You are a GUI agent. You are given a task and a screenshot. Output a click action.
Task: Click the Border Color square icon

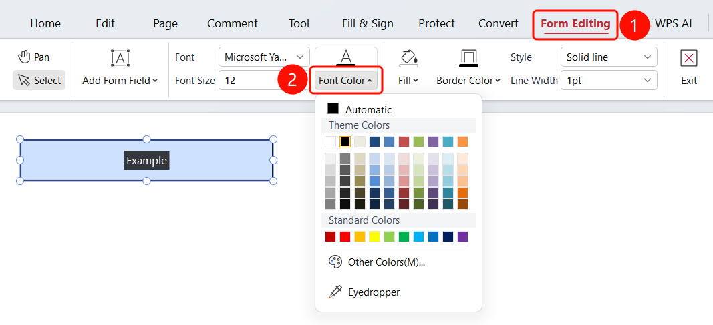[468, 58]
